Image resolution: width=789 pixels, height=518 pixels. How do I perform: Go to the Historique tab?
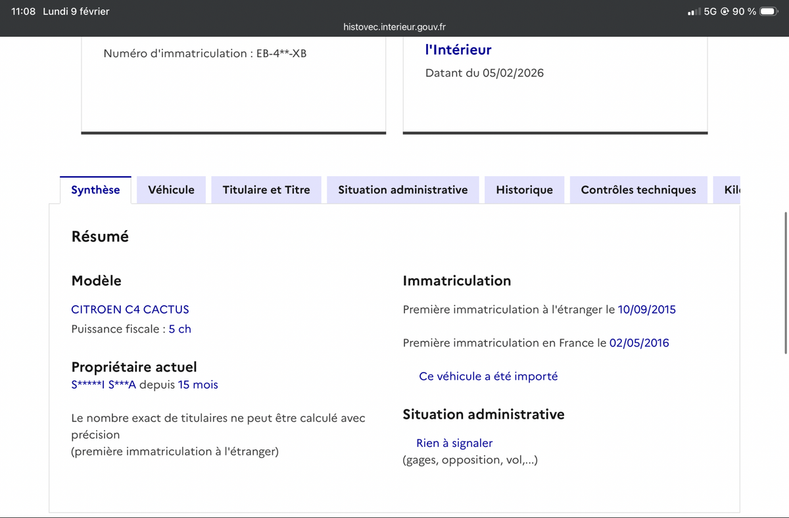tap(524, 190)
